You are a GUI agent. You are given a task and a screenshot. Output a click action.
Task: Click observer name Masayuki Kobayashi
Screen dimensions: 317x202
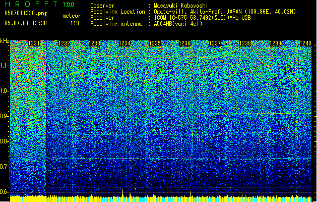[181, 6]
